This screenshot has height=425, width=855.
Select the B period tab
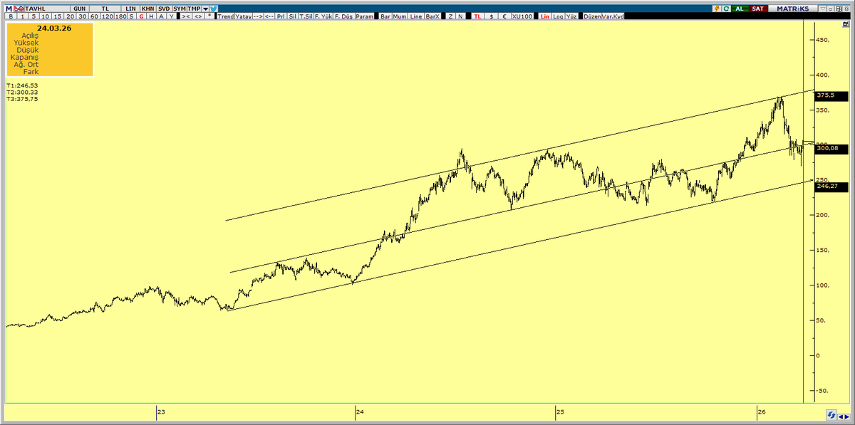11,16
